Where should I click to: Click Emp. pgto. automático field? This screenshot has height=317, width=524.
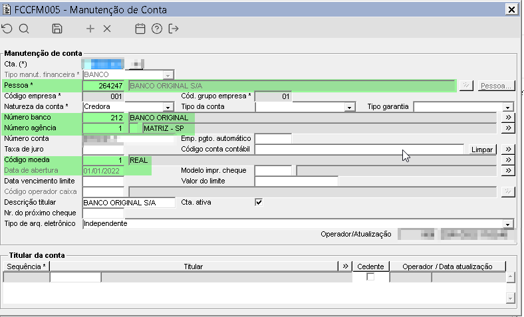click(273, 139)
